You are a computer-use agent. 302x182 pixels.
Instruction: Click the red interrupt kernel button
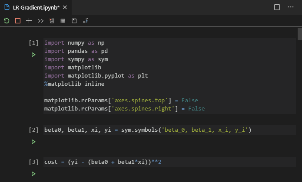point(18,20)
